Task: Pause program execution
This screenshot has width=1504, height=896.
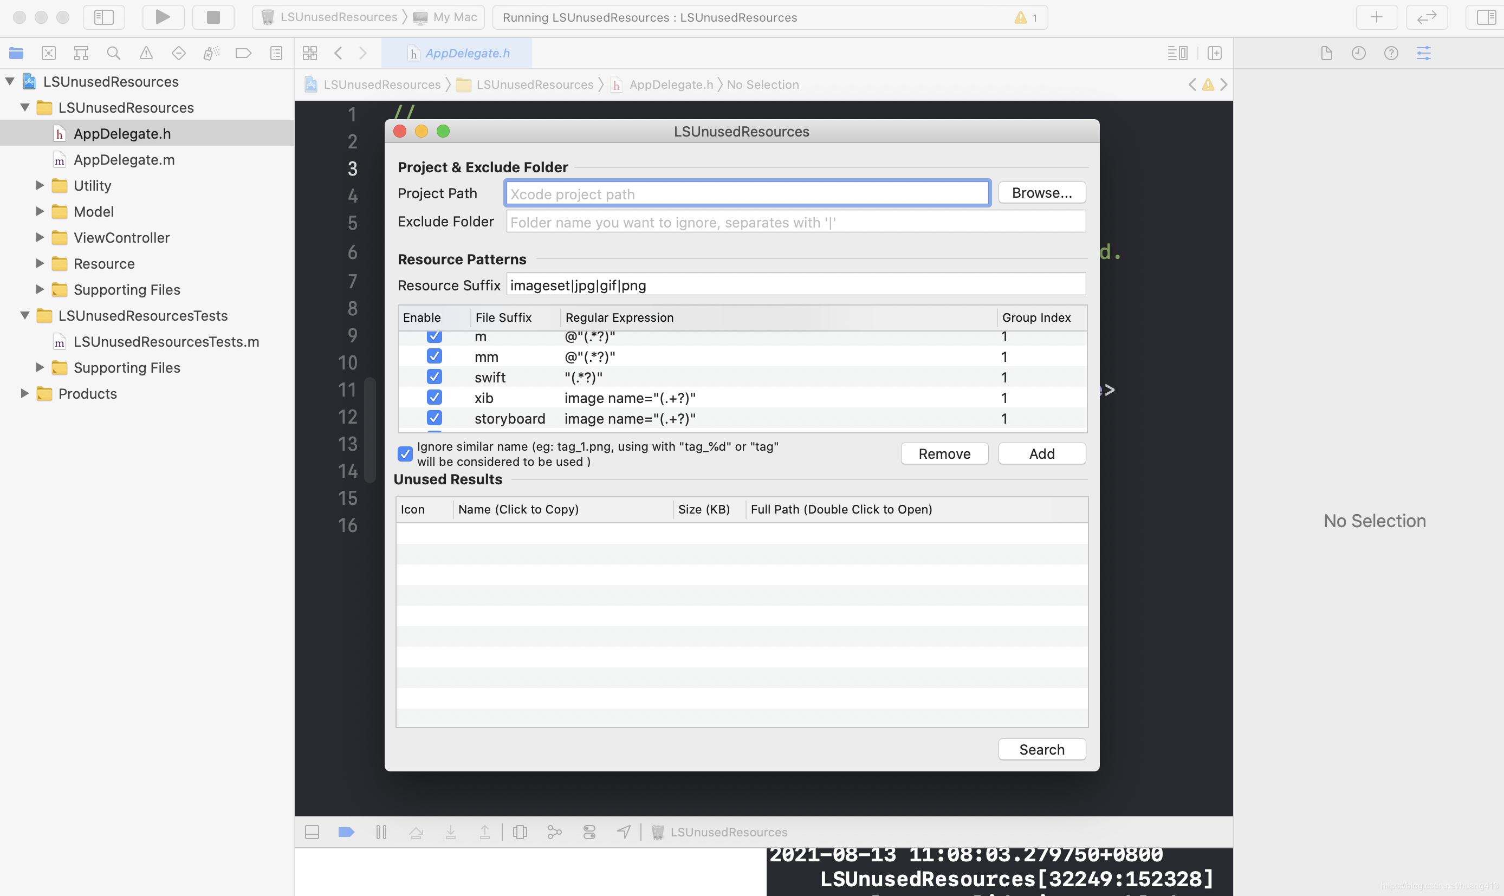Action: click(381, 832)
